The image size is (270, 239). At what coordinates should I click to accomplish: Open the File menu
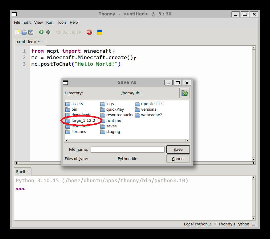click(x=17, y=23)
